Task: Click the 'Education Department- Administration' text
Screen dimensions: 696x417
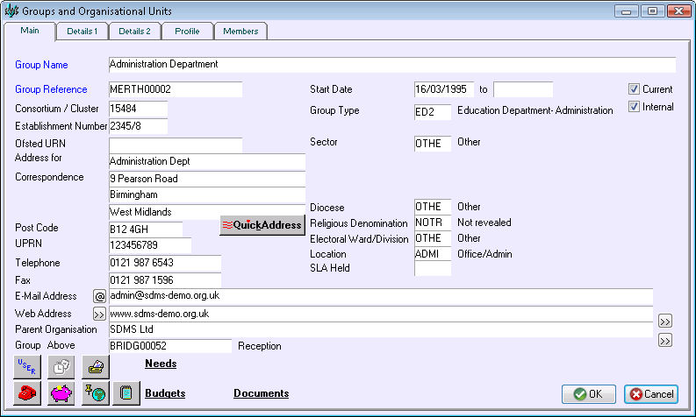Action: (535, 110)
